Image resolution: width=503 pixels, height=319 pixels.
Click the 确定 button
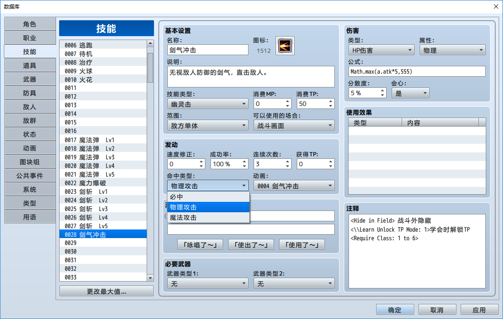tap(395, 310)
